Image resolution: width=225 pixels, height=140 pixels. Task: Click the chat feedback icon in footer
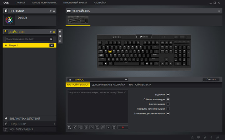(x=198, y=137)
